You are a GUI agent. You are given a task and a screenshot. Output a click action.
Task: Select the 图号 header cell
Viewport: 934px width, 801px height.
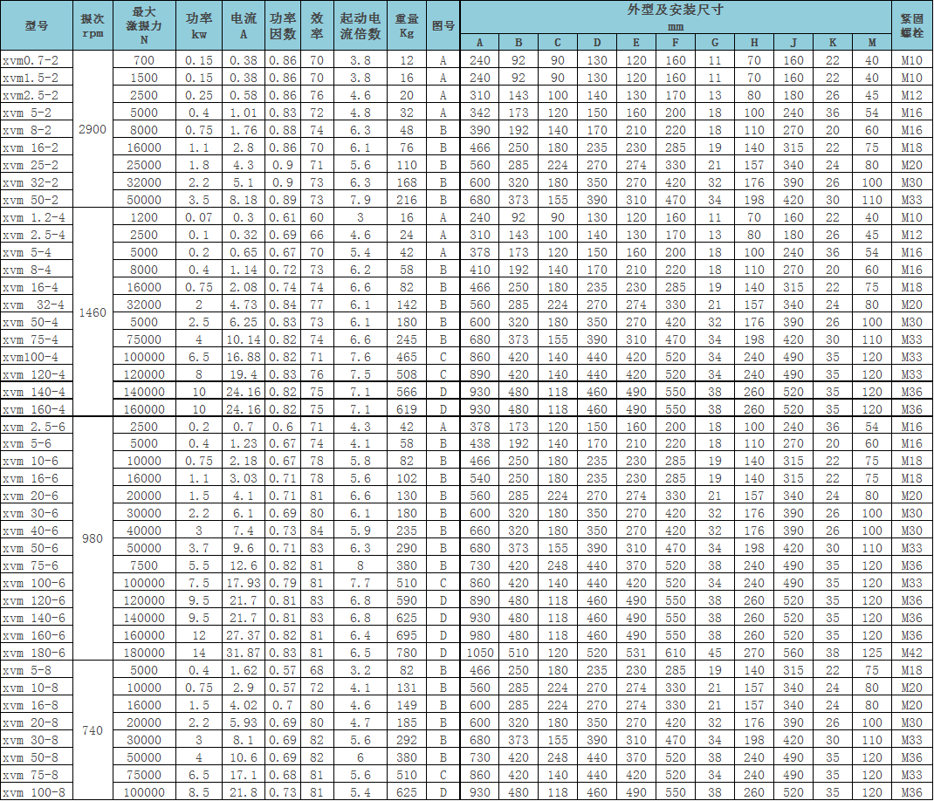pyautogui.click(x=443, y=26)
